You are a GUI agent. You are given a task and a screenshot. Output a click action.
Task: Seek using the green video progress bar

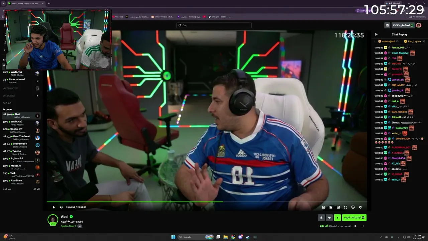pyautogui.click(x=207, y=202)
